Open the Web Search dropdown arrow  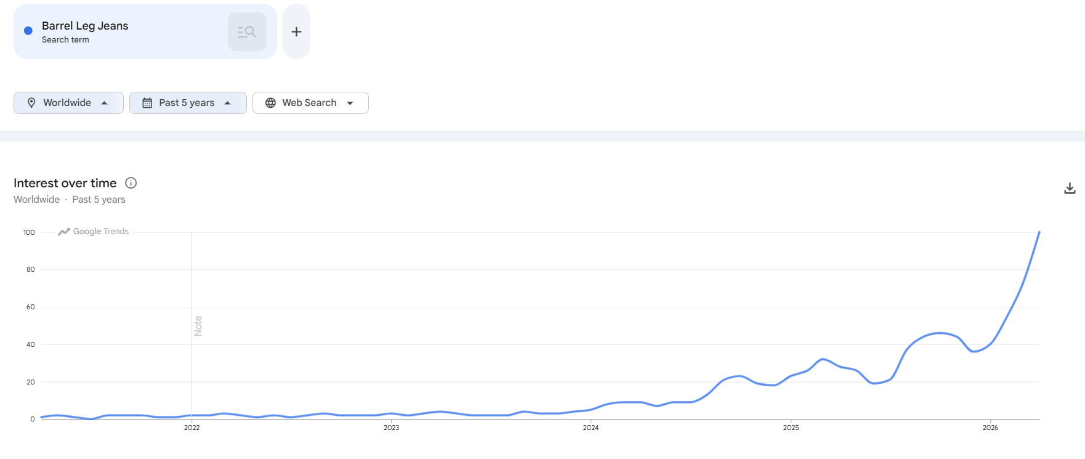click(350, 103)
